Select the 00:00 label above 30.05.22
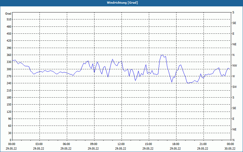 coord(230,144)
